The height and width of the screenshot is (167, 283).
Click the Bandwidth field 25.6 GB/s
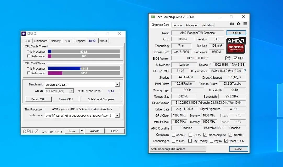[232, 96]
